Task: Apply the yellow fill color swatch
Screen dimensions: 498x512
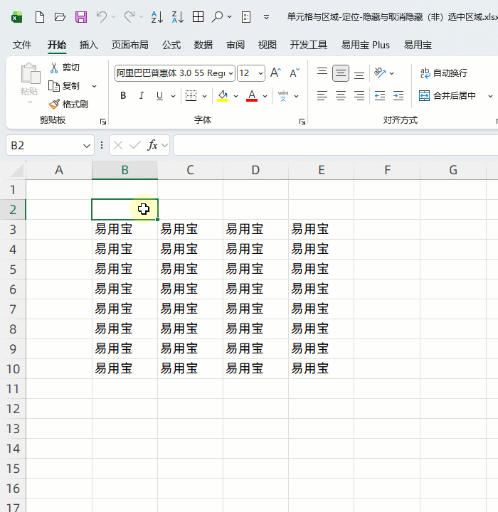Action: pyautogui.click(x=223, y=96)
